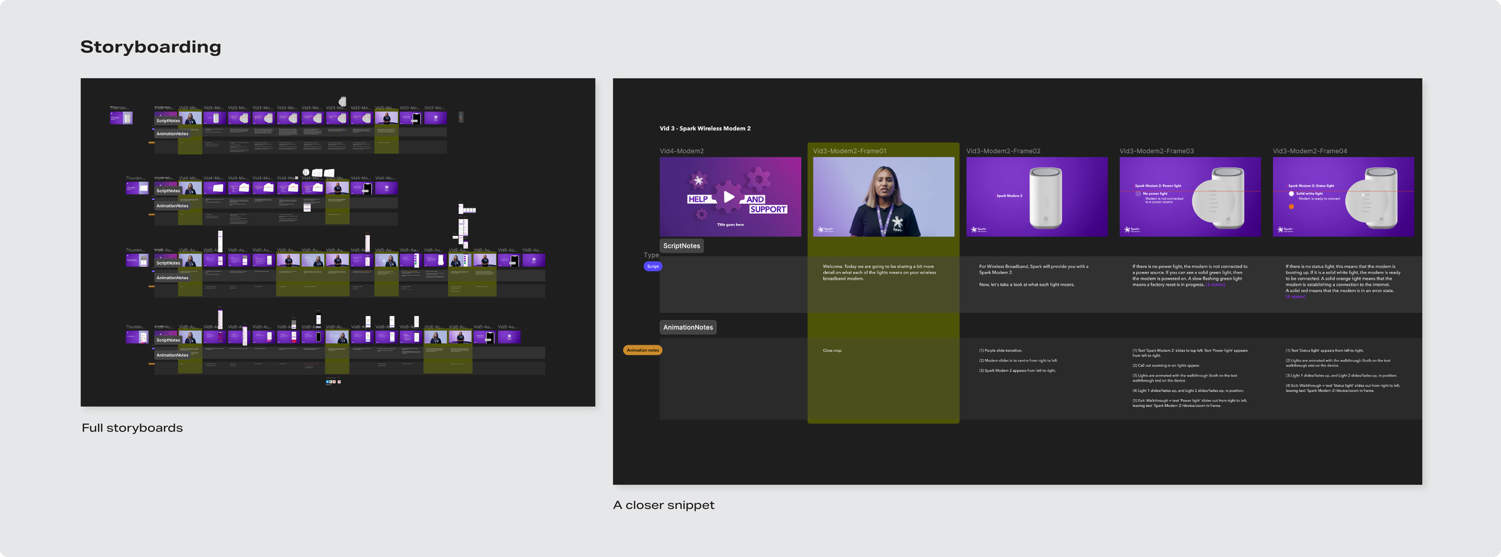This screenshot has width=1501, height=557.
Task: Click the 'Vid3-Modem2-Frame03' frame label
Action: pos(1156,151)
